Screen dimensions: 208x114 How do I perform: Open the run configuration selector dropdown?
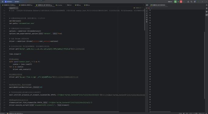(171, 2)
